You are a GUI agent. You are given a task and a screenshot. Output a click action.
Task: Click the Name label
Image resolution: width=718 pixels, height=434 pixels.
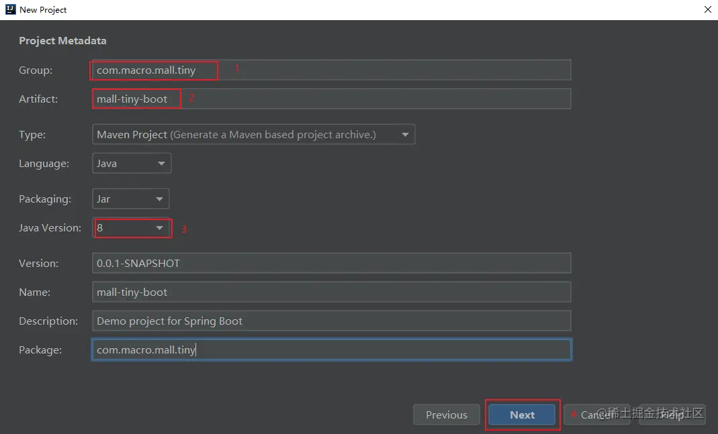pyautogui.click(x=34, y=292)
